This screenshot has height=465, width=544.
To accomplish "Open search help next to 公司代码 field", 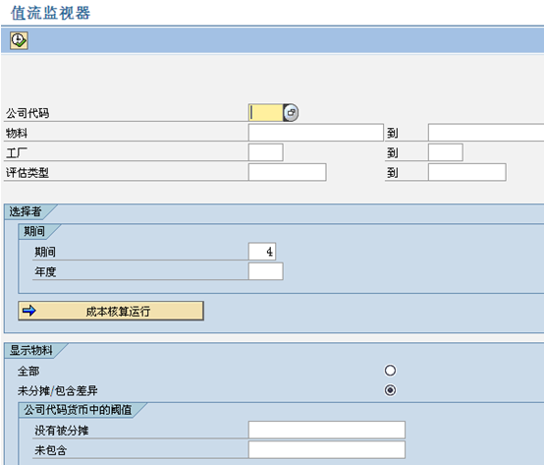I will coord(291,113).
